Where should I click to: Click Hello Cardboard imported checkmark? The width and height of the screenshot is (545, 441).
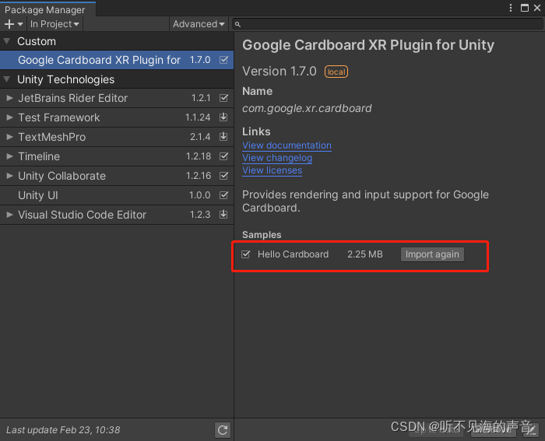point(246,254)
